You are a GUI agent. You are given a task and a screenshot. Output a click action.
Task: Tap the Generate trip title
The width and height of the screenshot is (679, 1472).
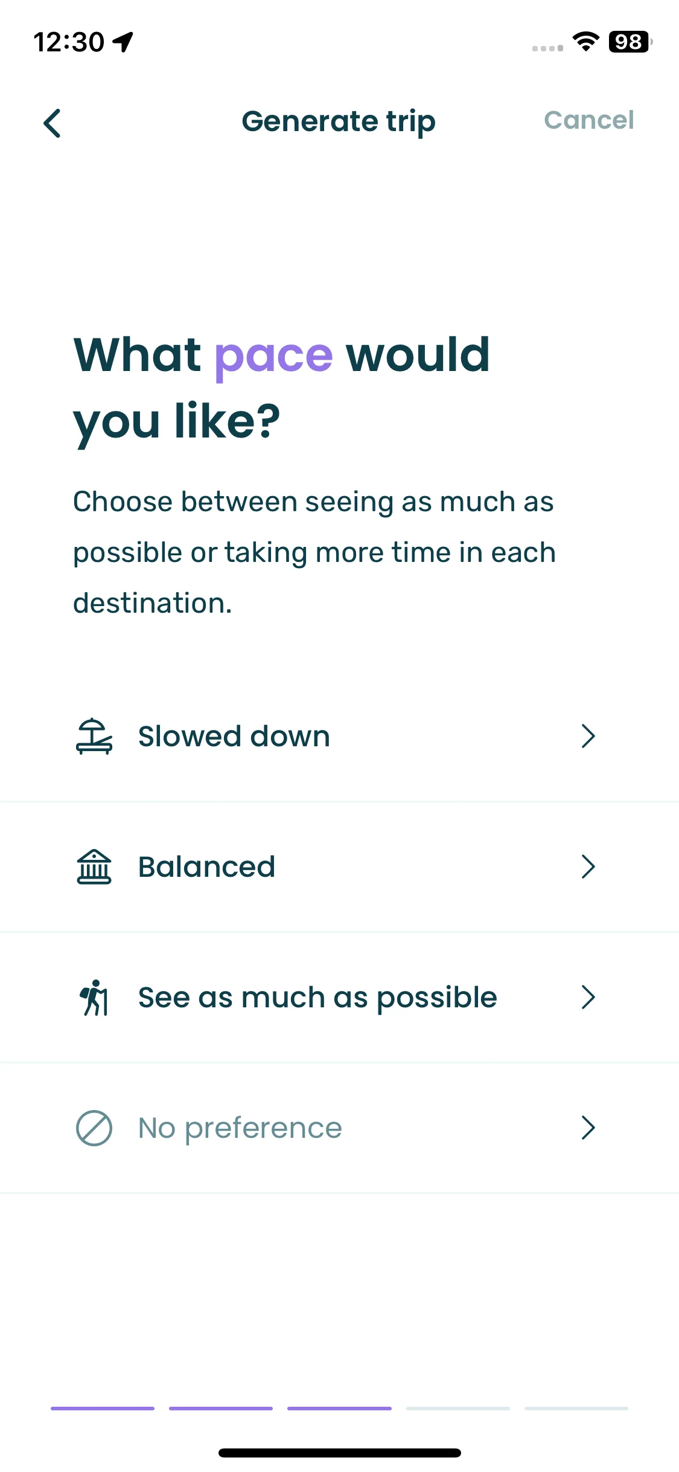(x=339, y=122)
